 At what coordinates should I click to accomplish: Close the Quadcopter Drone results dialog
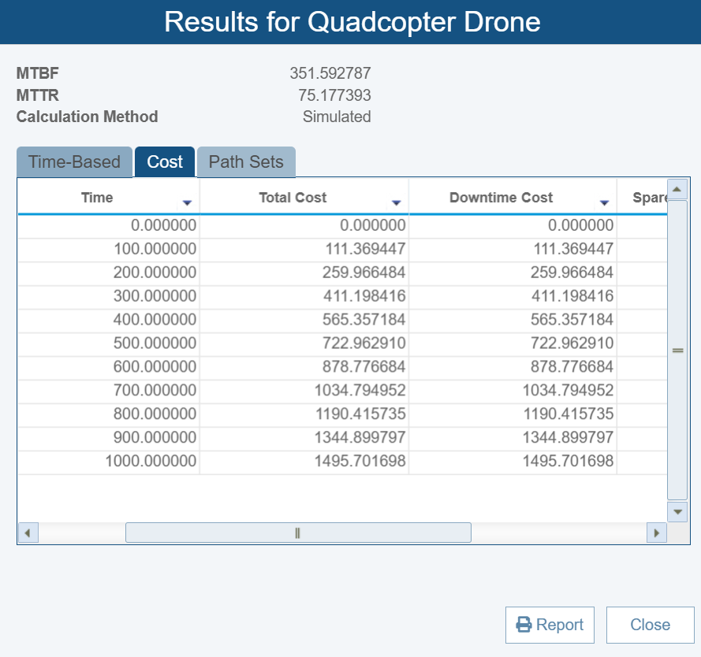coord(650,624)
